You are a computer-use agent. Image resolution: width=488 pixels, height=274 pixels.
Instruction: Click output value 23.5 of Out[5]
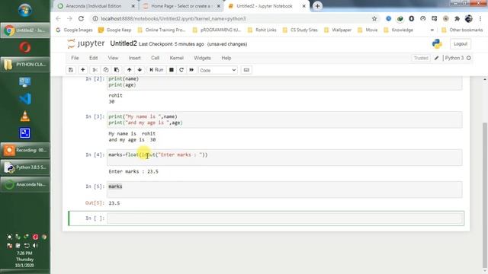tap(114, 203)
